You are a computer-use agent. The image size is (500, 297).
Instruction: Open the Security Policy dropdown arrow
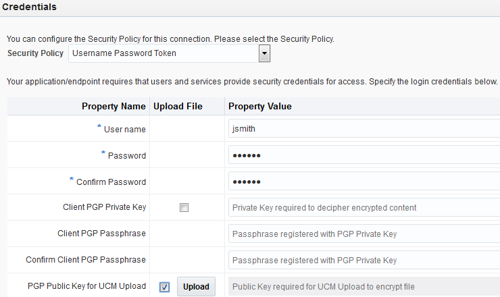tap(265, 53)
